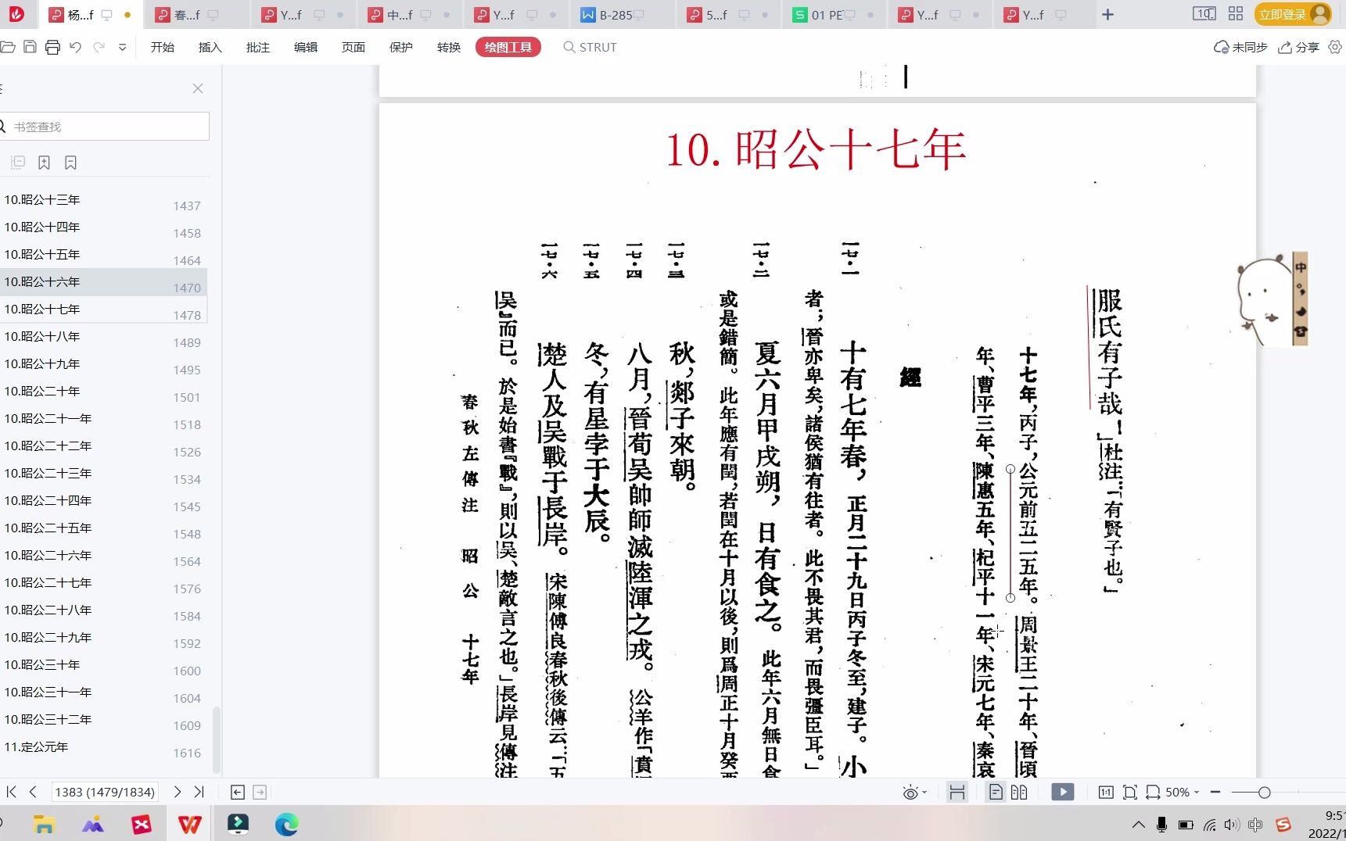Open the 50% zoom level dropdown
Viewport: 1346px width, 841px height.
(1181, 793)
